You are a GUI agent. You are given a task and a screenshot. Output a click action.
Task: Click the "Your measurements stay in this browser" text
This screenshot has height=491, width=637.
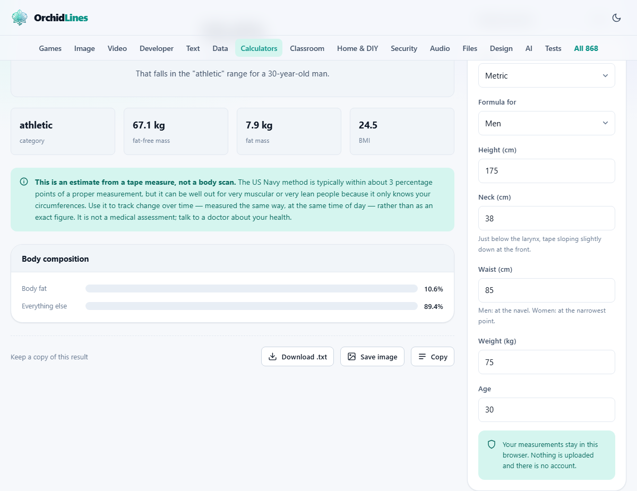pyautogui.click(x=550, y=455)
